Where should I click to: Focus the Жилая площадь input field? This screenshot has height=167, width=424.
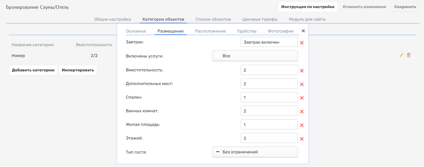tap(269, 125)
